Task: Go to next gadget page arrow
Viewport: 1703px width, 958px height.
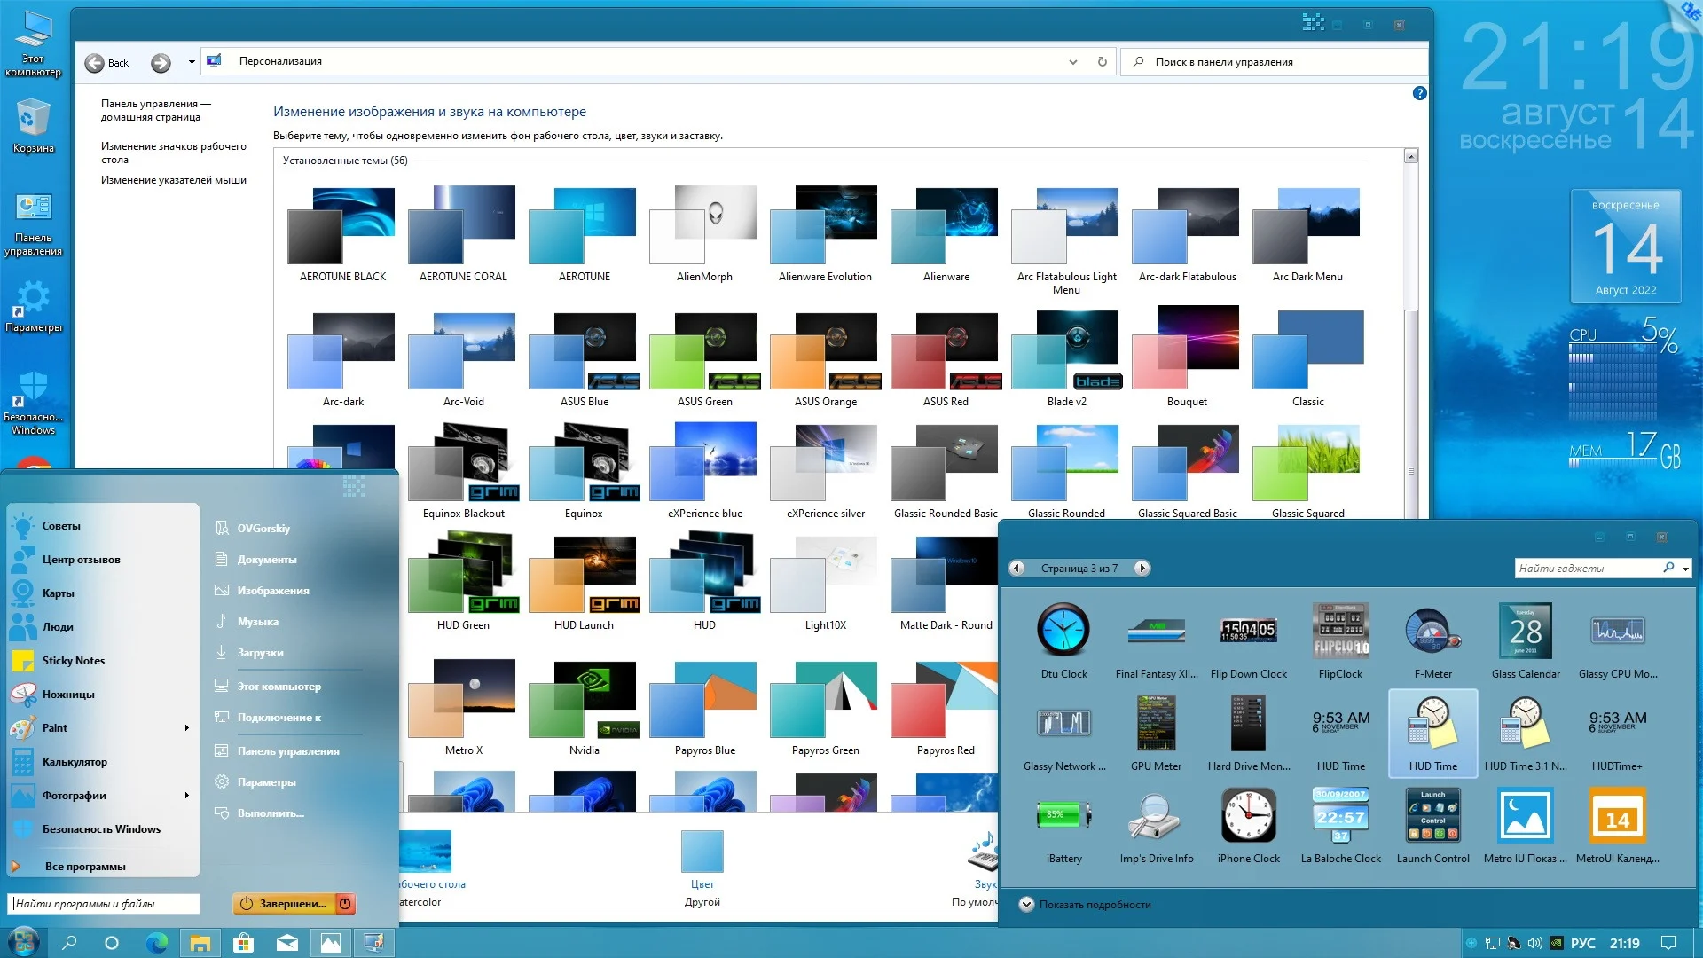Action: pyautogui.click(x=1142, y=569)
